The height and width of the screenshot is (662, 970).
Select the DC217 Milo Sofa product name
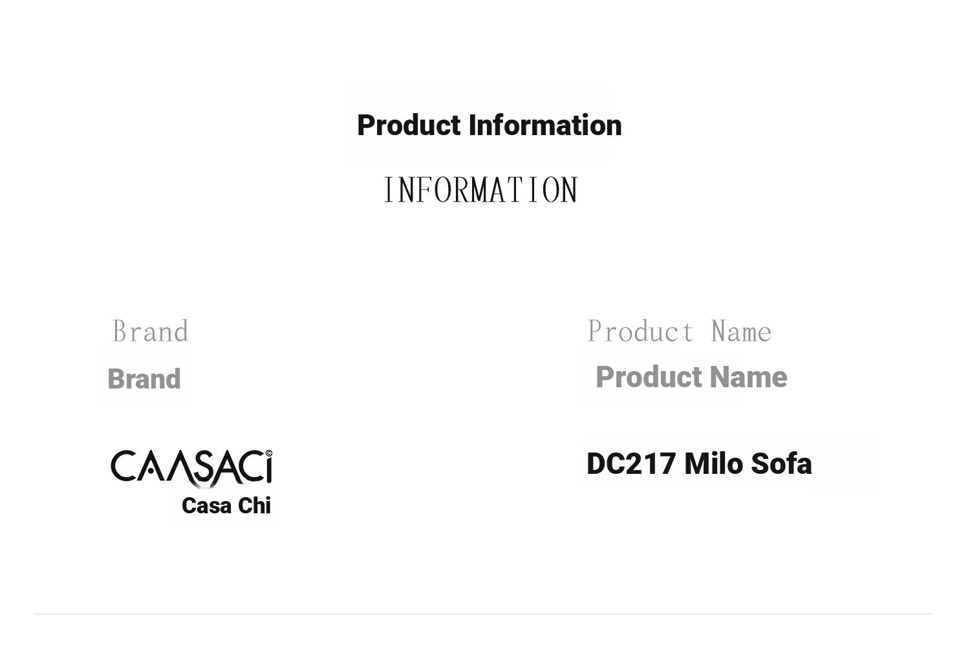click(699, 464)
